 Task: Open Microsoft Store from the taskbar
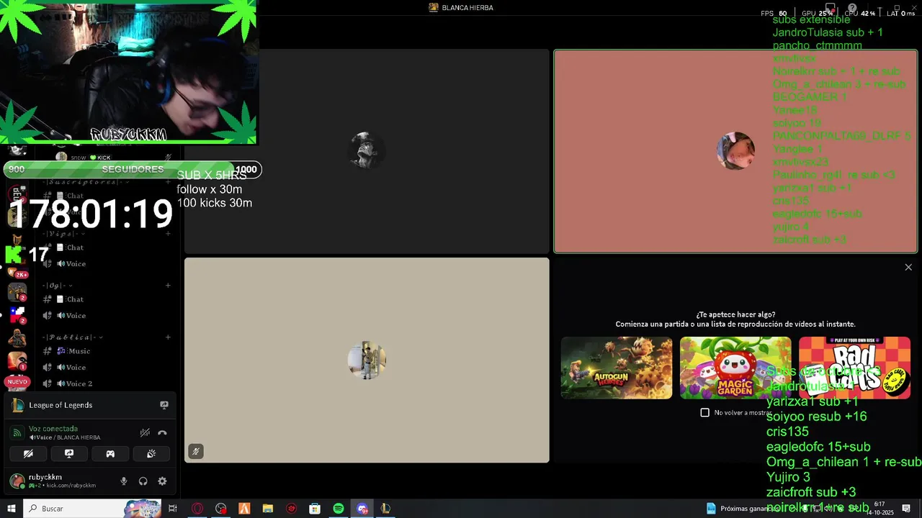(315, 508)
